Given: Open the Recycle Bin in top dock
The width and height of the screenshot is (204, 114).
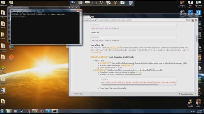Looking at the screenshot, I should (x=131, y=3).
